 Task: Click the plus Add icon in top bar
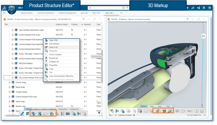[187, 8]
